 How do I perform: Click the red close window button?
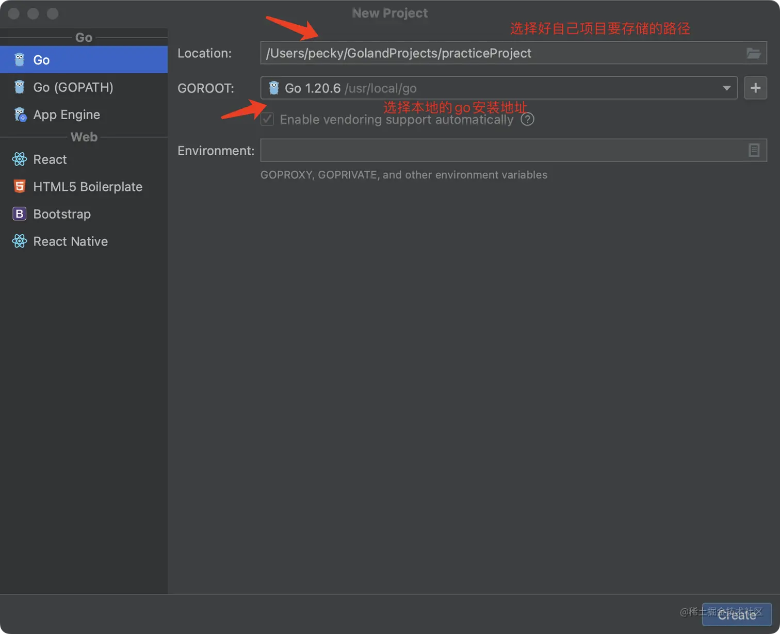(x=14, y=14)
